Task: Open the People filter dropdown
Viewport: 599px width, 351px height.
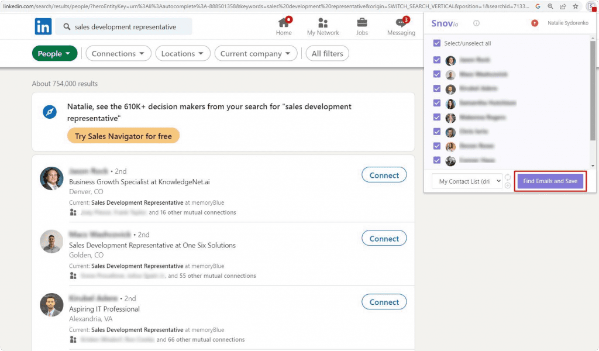Action: point(54,53)
